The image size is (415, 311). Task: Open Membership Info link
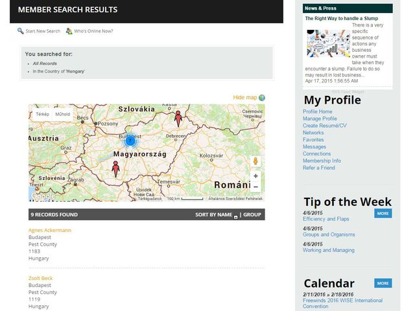[322, 161]
